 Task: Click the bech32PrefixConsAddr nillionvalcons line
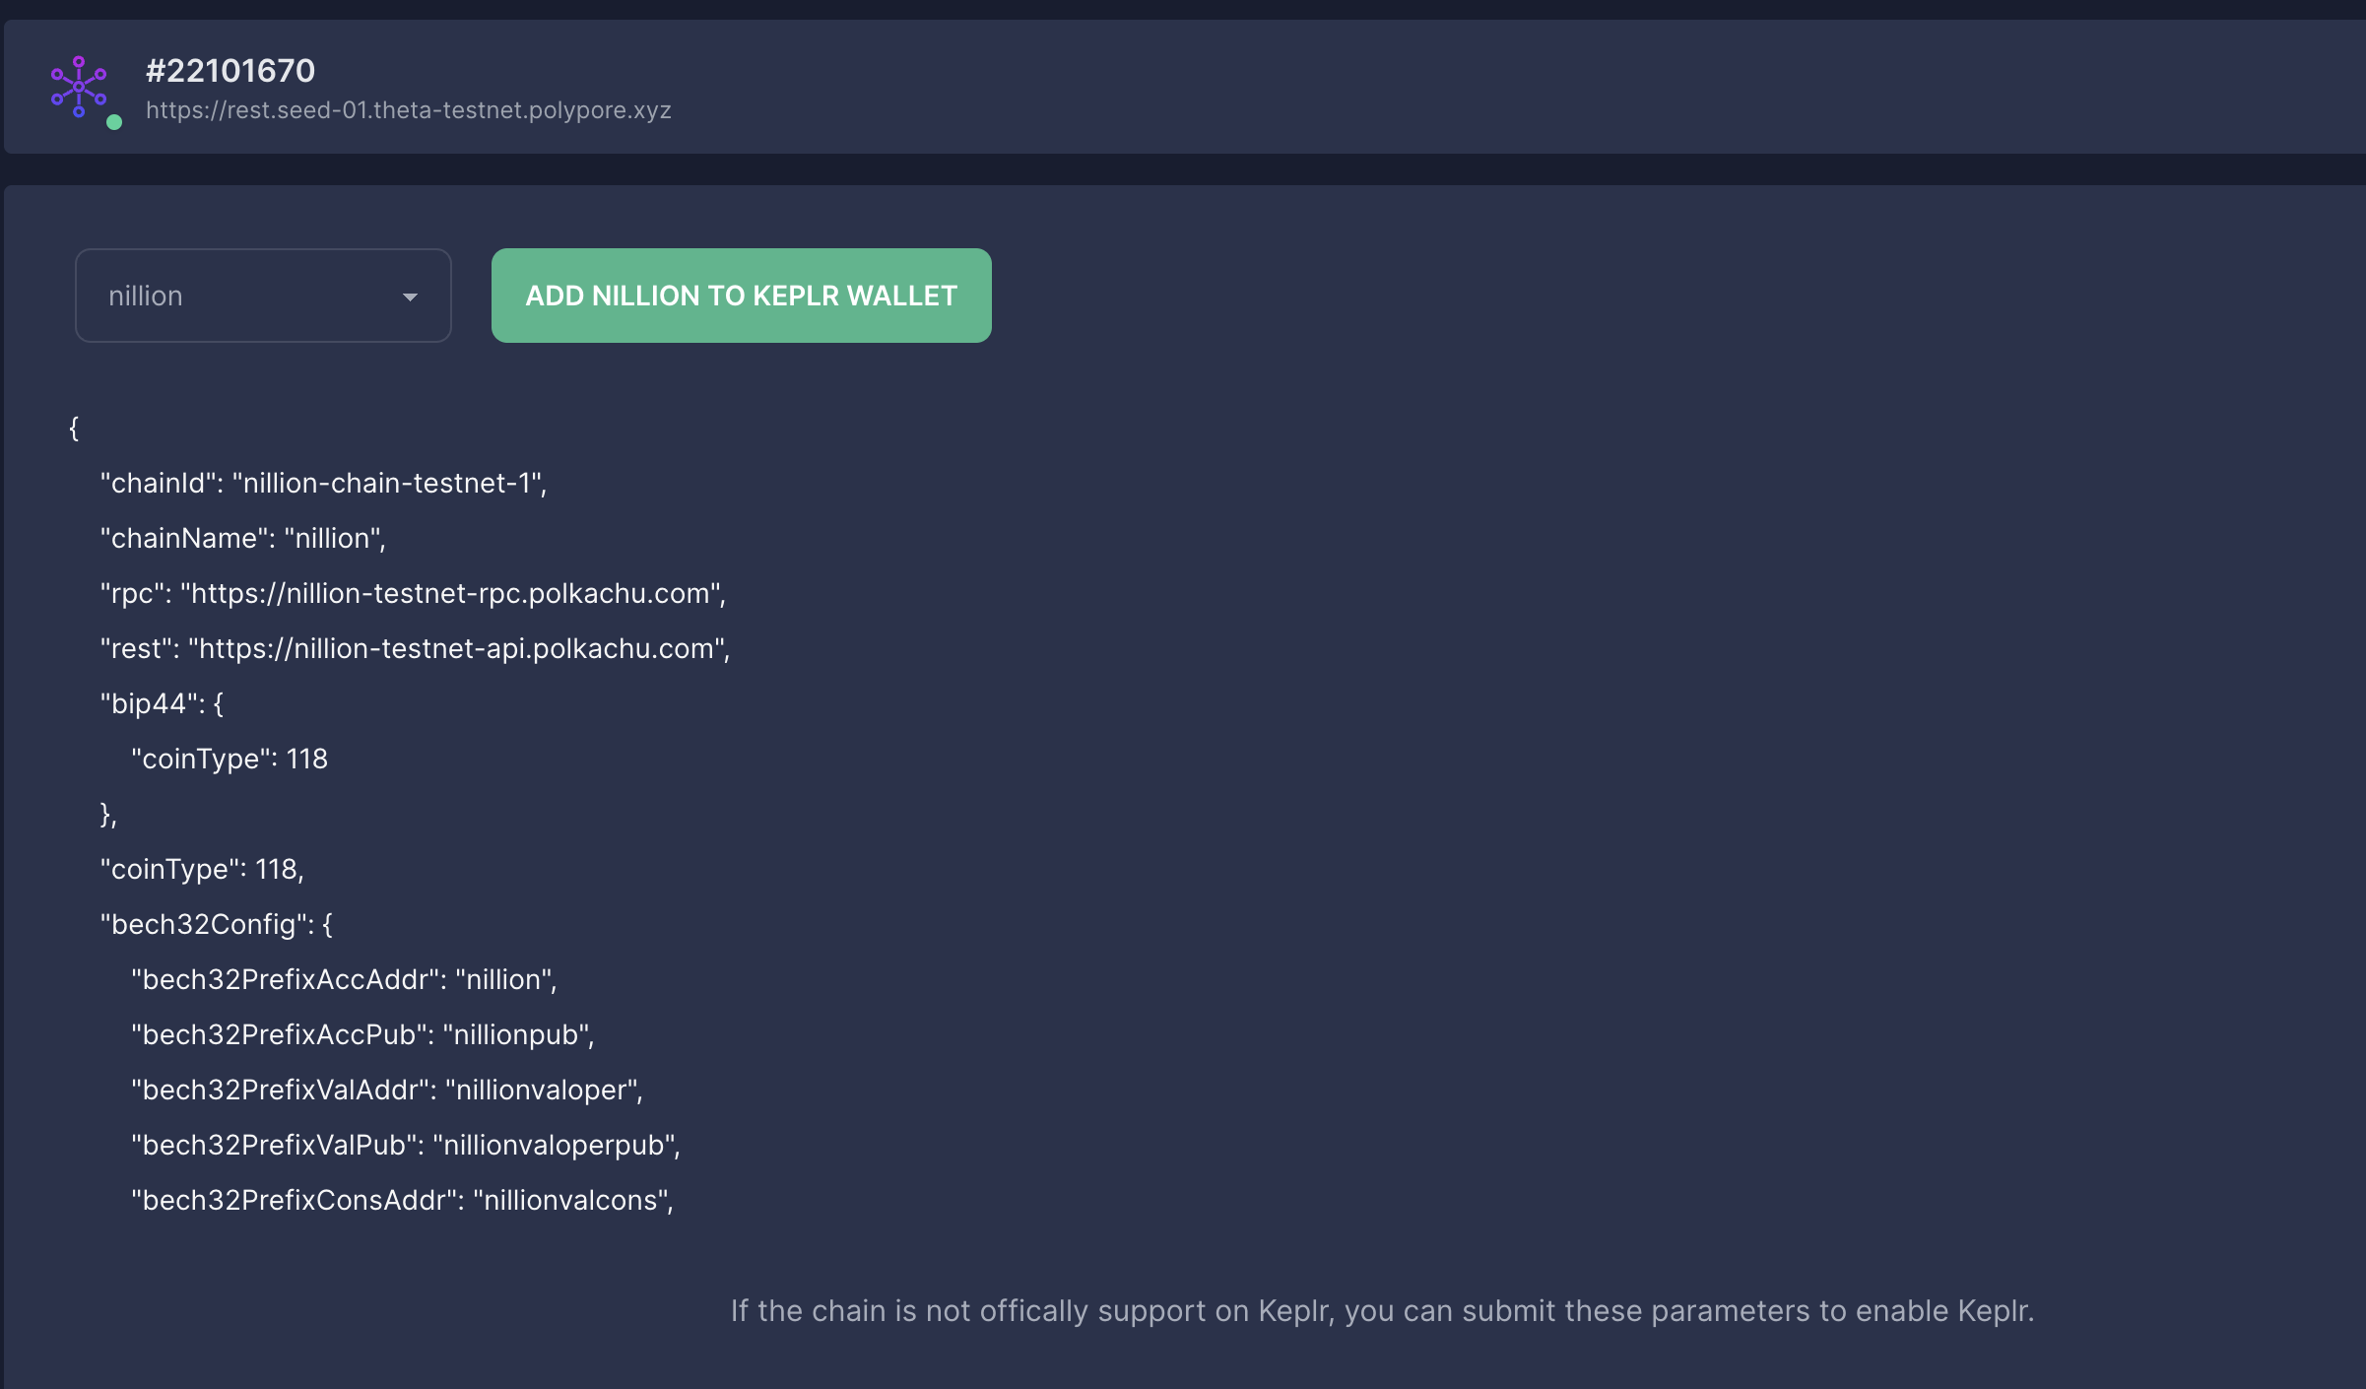click(403, 1200)
